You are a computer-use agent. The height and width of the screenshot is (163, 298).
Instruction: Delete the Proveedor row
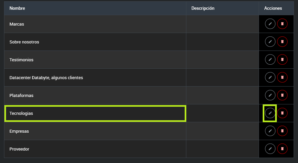click(x=282, y=149)
